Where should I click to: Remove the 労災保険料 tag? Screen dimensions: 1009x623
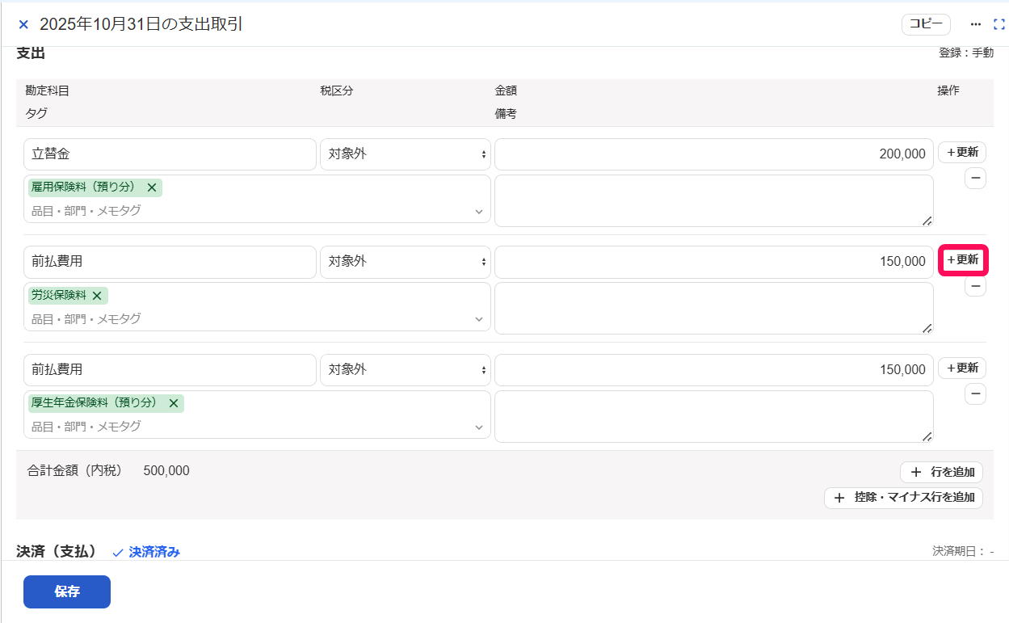[x=97, y=296]
